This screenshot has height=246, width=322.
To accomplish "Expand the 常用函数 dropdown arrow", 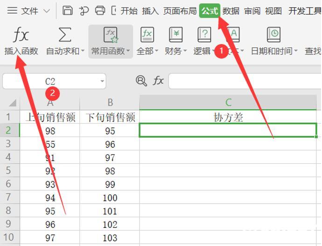I will click(128, 50).
